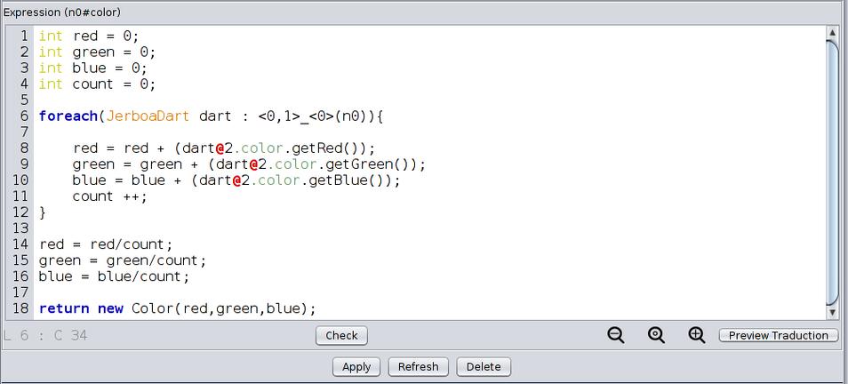Apply the expression changes
This screenshot has height=384, width=848.
coord(356,367)
